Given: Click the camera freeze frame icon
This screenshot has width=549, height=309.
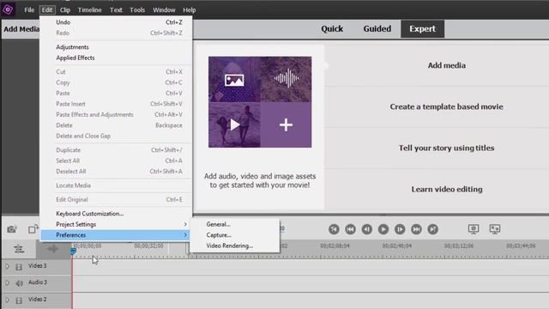Looking at the screenshot, I should point(11,229).
